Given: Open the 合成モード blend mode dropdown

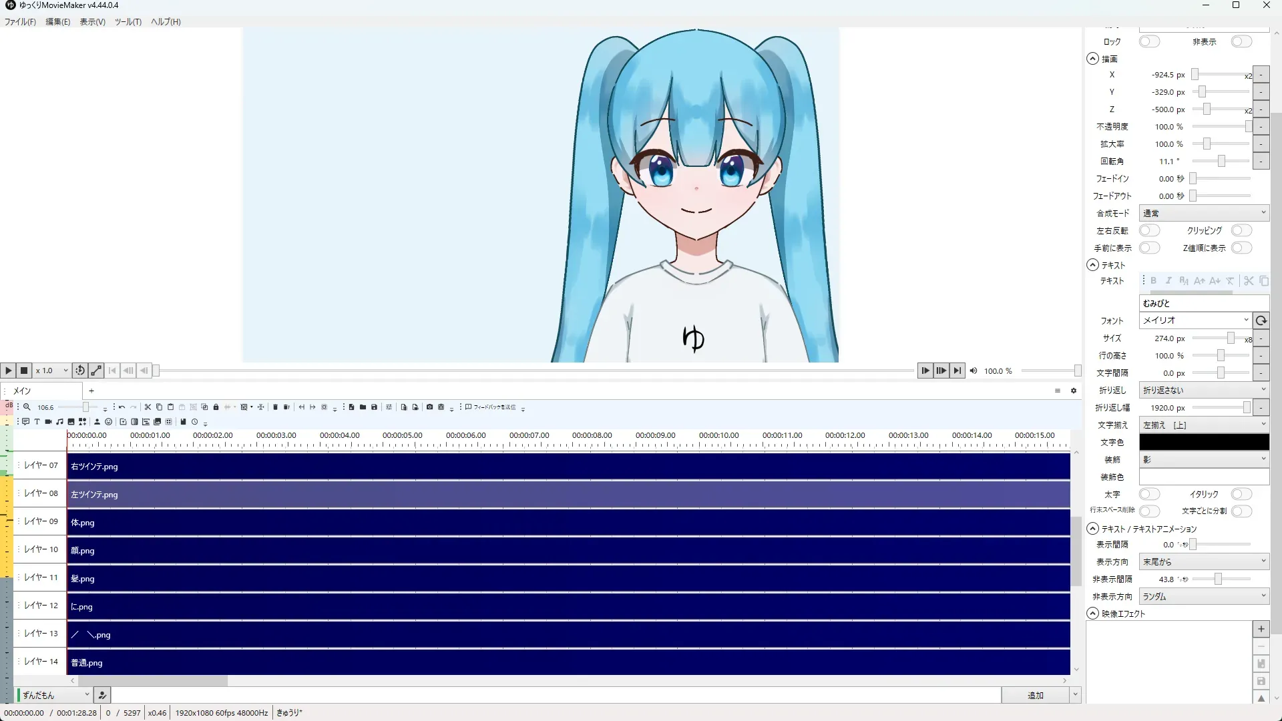Looking at the screenshot, I should coord(1203,213).
